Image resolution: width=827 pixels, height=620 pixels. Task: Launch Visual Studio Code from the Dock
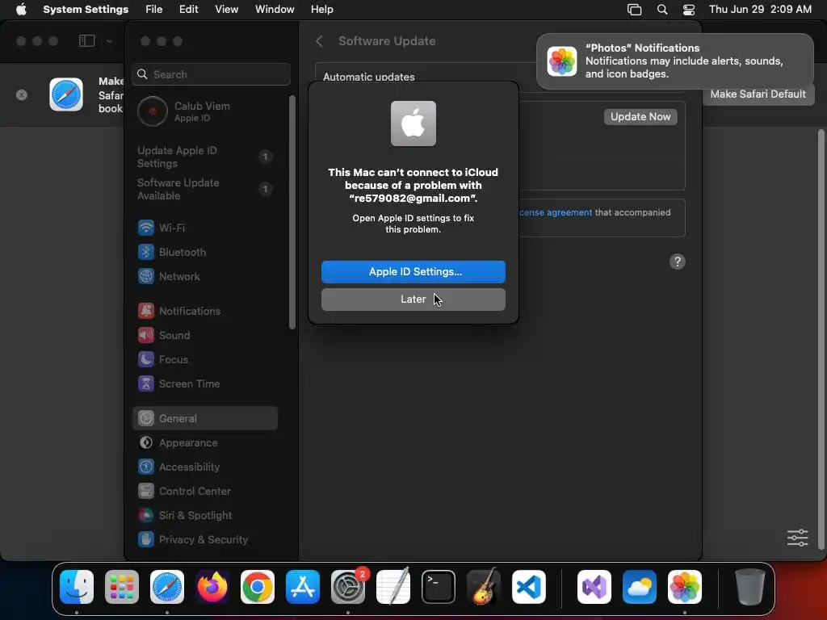529,586
